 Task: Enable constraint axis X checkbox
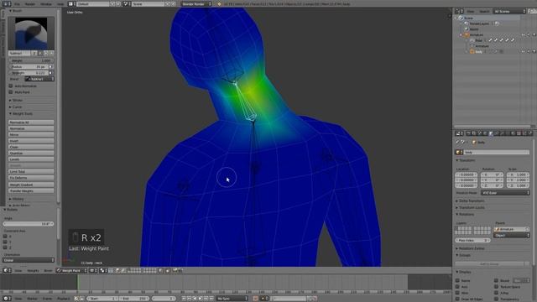[x=5, y=237]
